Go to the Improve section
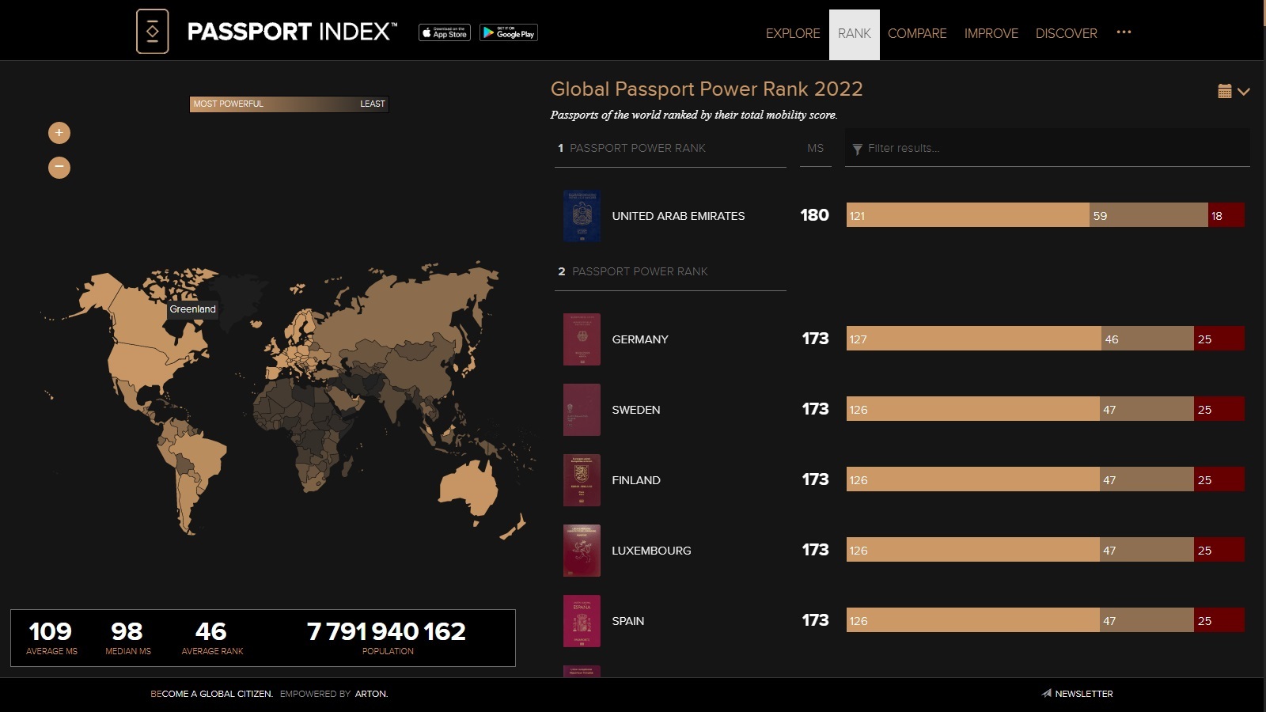This screenshot has height=712, width=1266. coord(991,33)
